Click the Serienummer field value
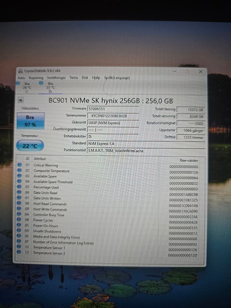This screenshot has width=231, height=308. (x=113, y=116)
